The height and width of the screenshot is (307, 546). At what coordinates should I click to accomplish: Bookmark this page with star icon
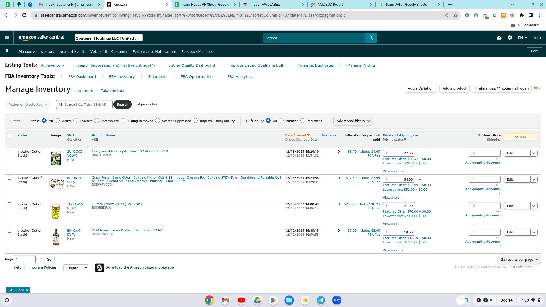[x=456, y=15]
